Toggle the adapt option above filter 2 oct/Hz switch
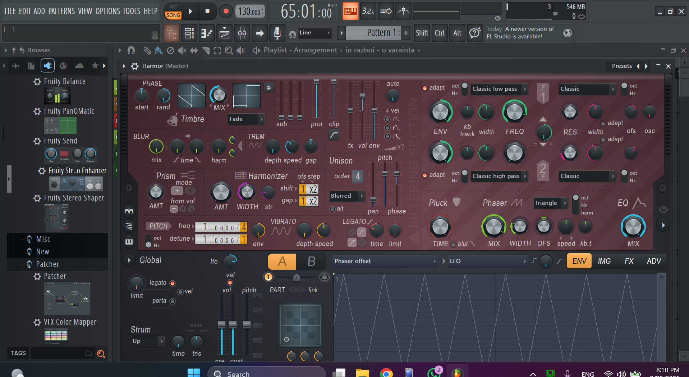 [425, 175]
